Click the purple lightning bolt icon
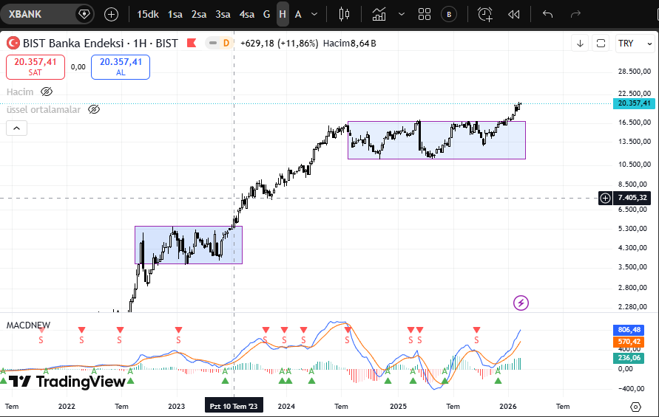Screen dimensions: 659x417 point(521,303)
